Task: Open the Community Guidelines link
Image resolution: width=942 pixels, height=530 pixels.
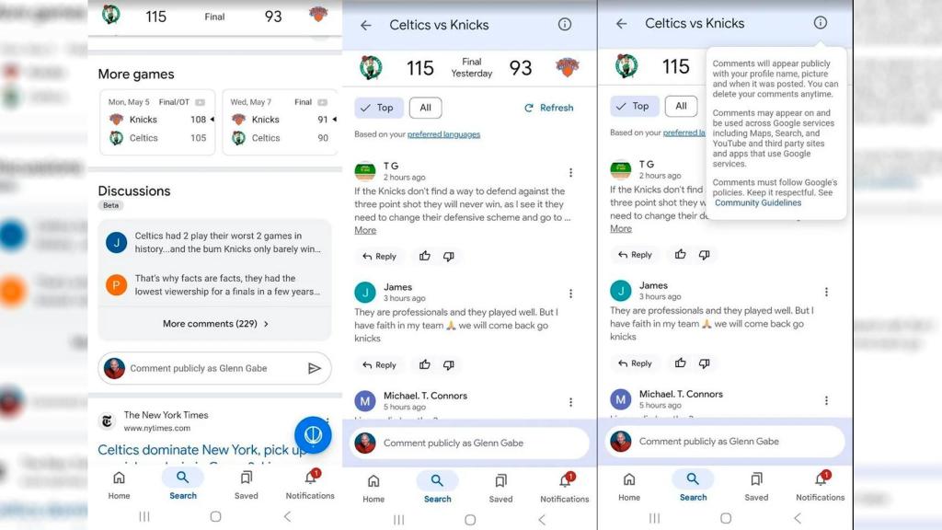Action: pyautogui.click(x=758, y=202)
